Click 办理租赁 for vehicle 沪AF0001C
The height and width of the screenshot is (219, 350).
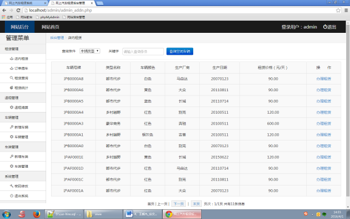(x=324, y=179)
